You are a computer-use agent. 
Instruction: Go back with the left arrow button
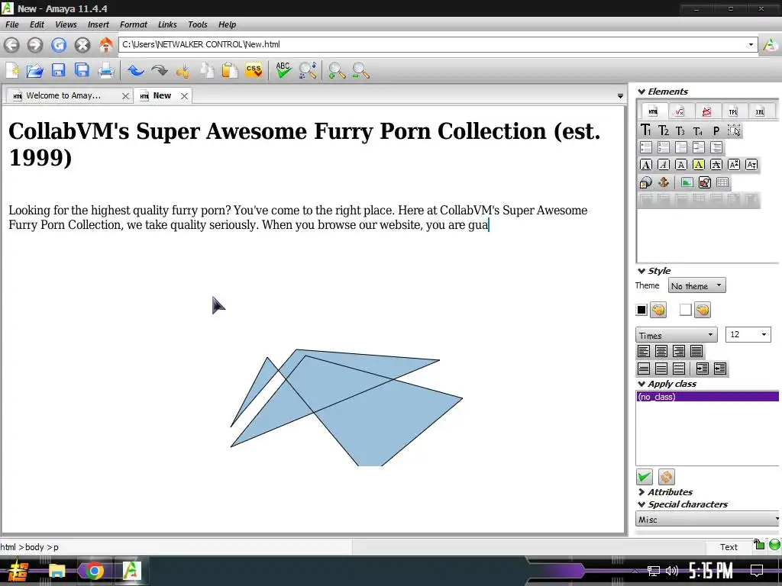[x=11, y=45]
